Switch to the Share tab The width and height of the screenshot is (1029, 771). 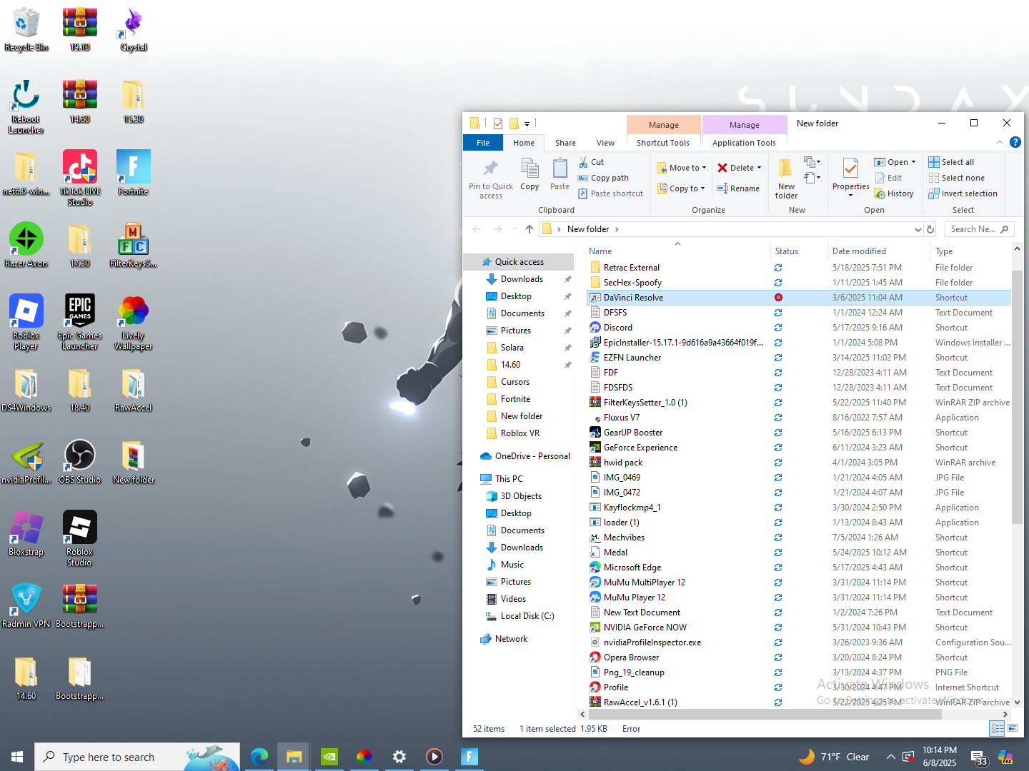point(565,143)
